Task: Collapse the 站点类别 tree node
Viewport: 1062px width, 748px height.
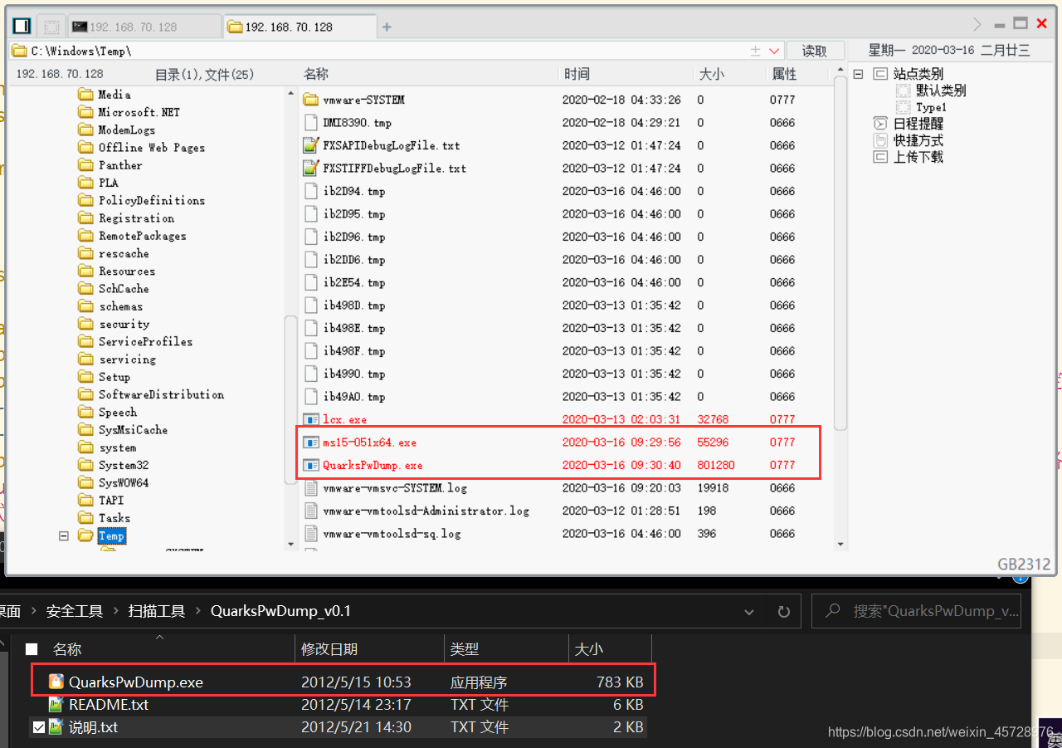Action: pos(858,74)
